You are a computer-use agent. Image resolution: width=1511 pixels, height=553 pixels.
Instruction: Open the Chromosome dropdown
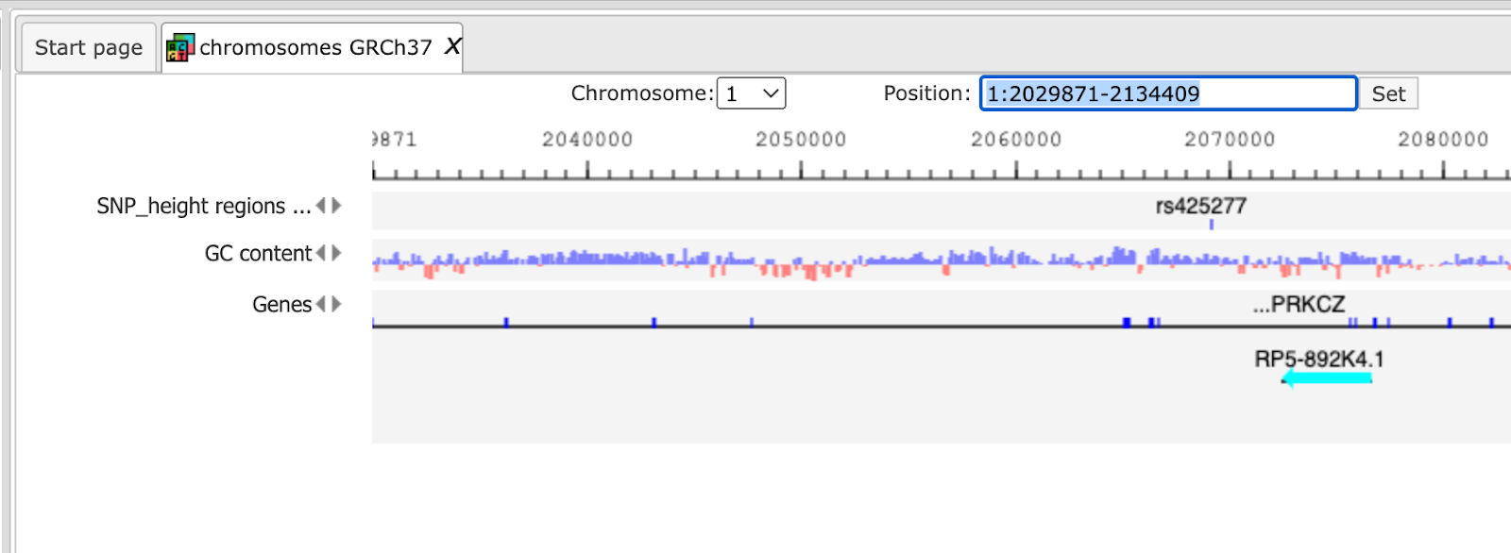click(751, 93)
